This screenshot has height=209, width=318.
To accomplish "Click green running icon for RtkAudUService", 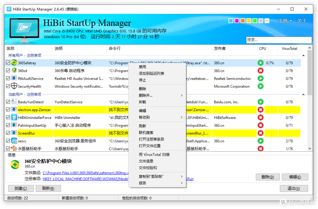I will 261,79.
